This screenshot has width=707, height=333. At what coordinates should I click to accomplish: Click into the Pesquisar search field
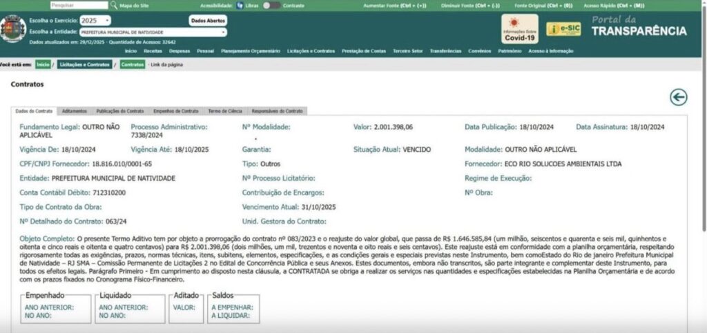[x=88, y=6]
